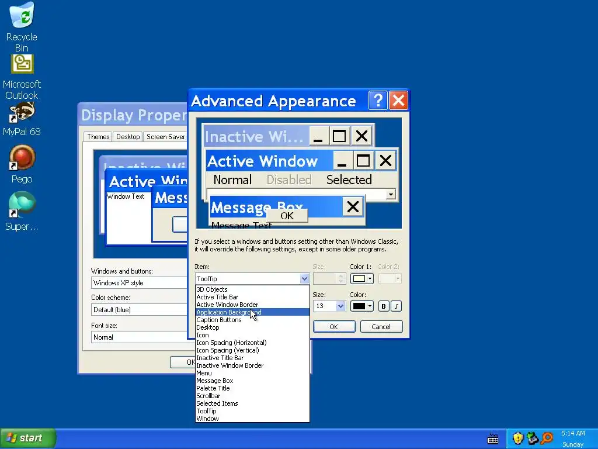Pick Icon Spacing (Horizontal) list entry
This screenshot has width=598, height=449.
(x=252, y=343)
